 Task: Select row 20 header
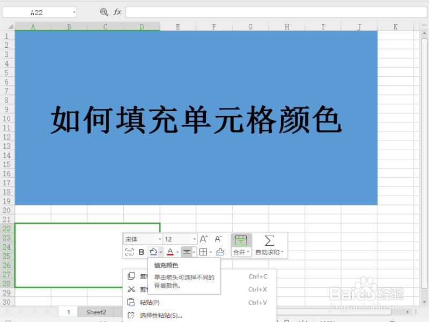[6, 210]
